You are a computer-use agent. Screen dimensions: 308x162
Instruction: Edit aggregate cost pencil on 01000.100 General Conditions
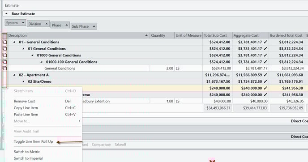coord(265,62)
